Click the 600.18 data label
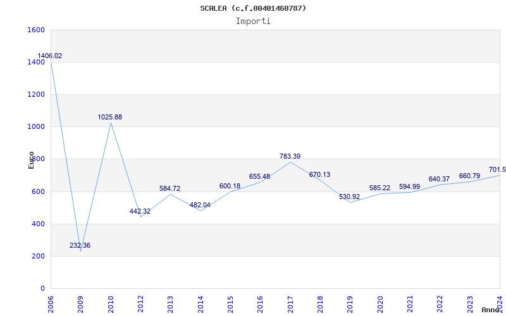Screen dimensions: 506x316 pos(230,186)
